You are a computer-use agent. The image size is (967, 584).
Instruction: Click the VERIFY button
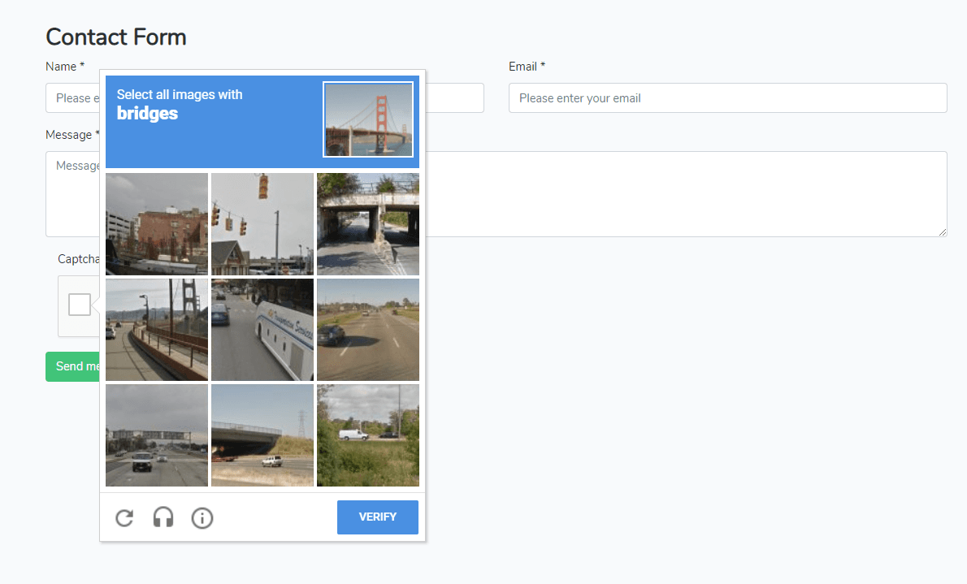pos(377,517)
